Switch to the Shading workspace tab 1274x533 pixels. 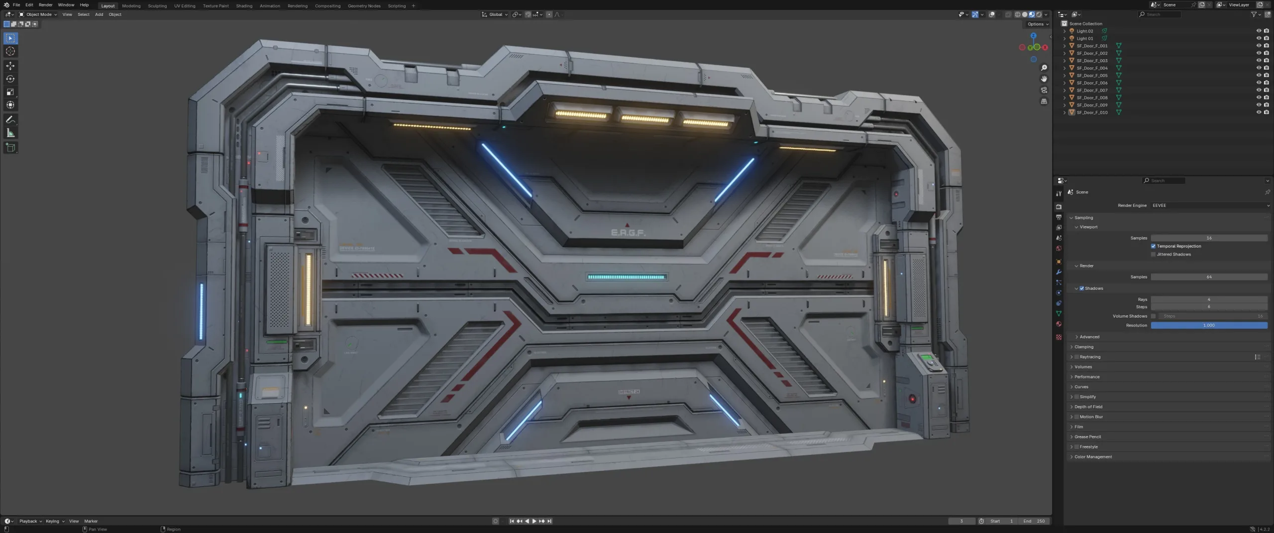pos(244,5)
